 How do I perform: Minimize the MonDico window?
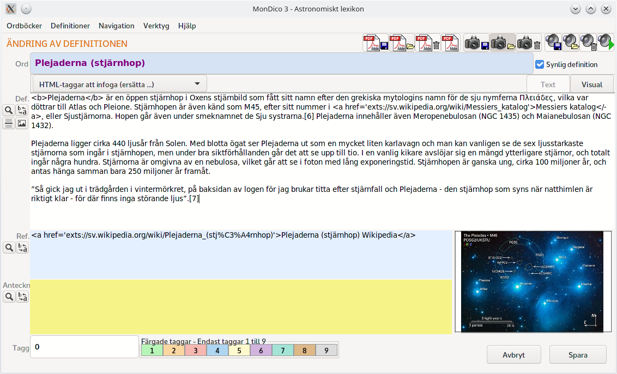[575, 9]
